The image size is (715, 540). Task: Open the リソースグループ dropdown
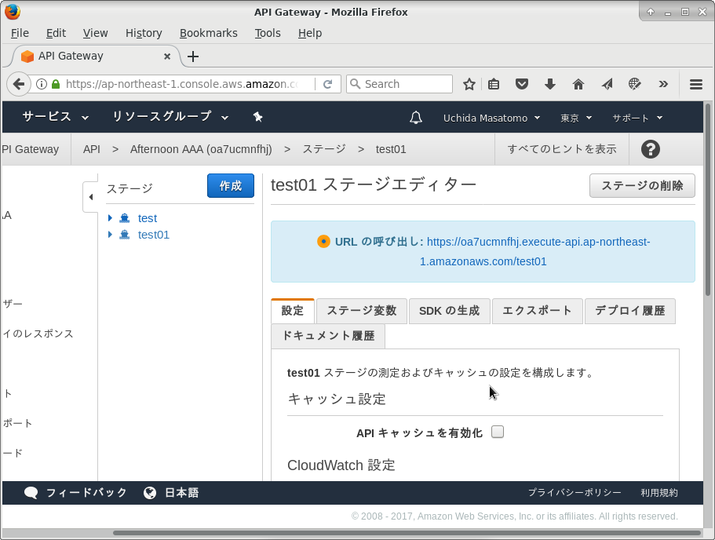coord(170,117)
